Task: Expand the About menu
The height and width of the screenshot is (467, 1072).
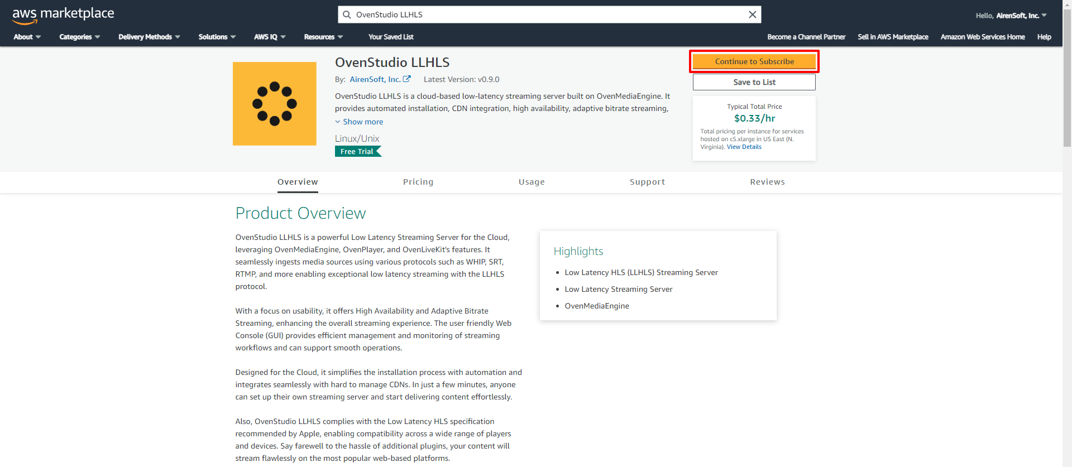Action: pyautogui.click(x=27, y=37)
